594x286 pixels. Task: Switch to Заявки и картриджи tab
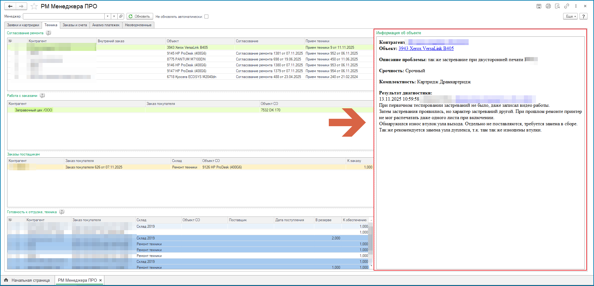coord(23,25)
